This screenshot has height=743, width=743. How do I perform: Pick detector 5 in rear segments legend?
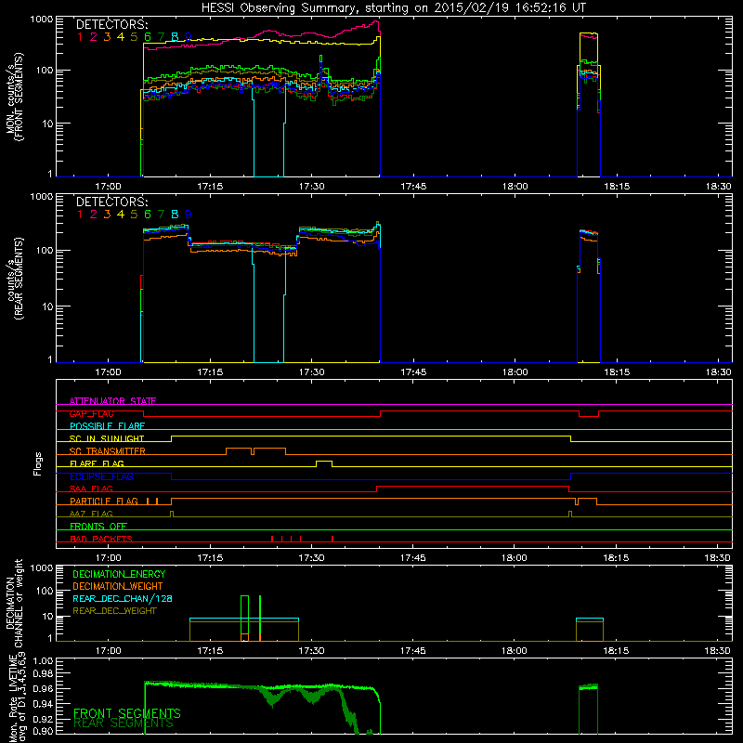pos(134,215)
